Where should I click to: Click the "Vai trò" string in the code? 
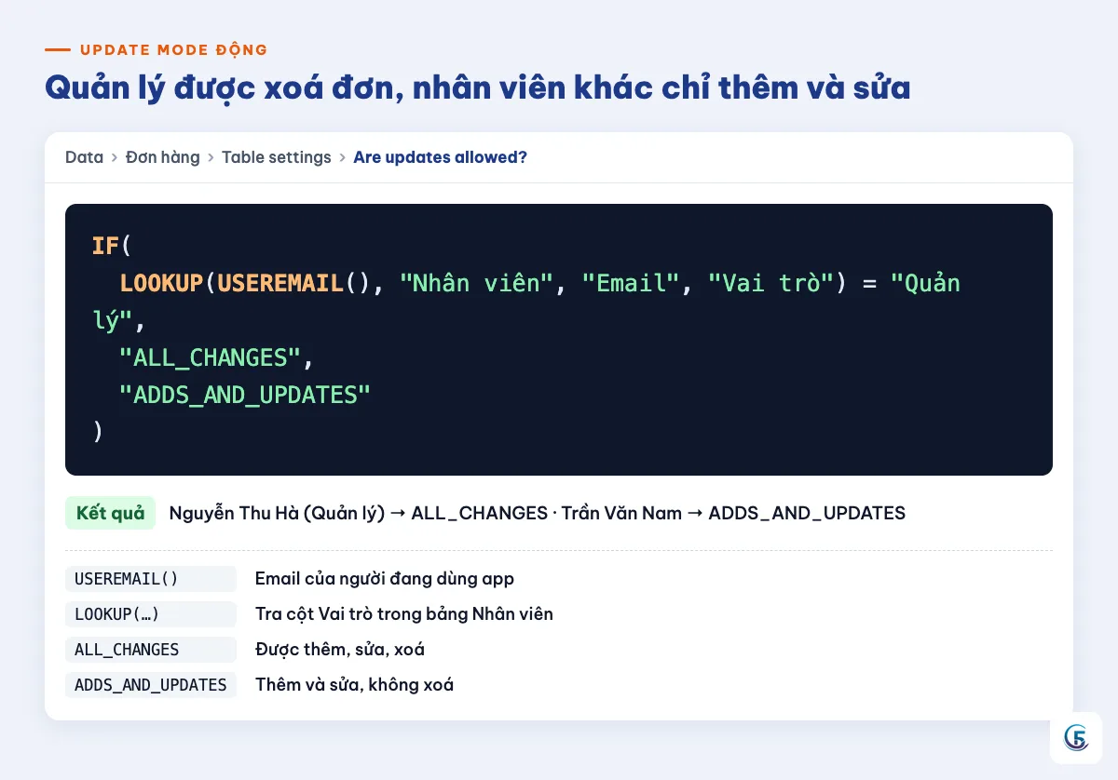point(770,283)
